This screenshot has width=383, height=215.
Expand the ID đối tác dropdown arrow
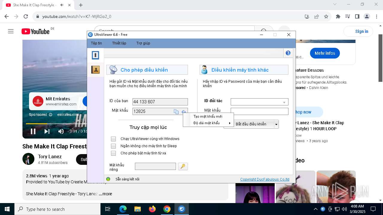pyautogui.click(x=284, y=102)
